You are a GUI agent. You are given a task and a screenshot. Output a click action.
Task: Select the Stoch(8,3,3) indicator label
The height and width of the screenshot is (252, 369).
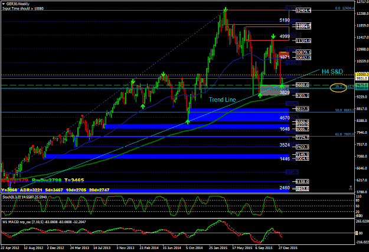tap(24, 197)
